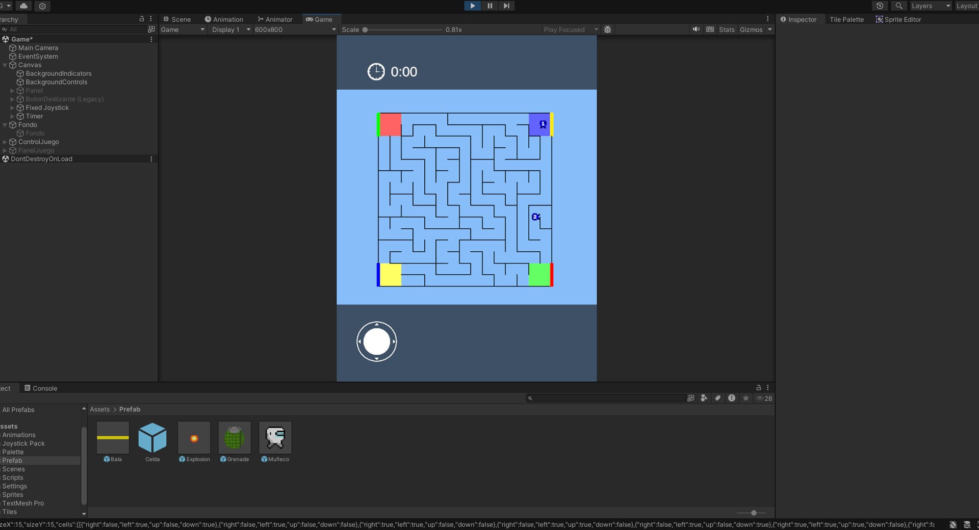The image size is (979, 530).
Task: Click the Play button in toolbar
Action: click(472, 6)
